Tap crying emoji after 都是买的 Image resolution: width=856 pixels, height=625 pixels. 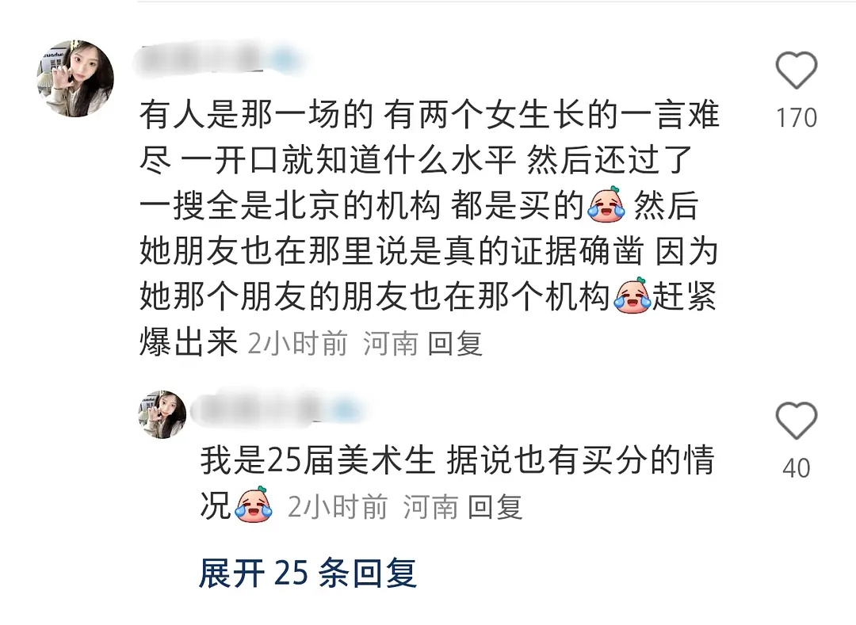(x=606, y=205)
